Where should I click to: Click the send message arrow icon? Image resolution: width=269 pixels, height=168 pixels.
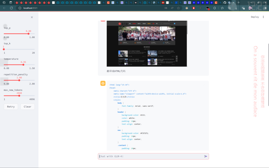(x=206, y=156)
